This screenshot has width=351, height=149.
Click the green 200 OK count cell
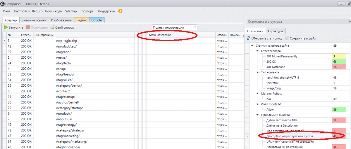[x=339, y=62]
